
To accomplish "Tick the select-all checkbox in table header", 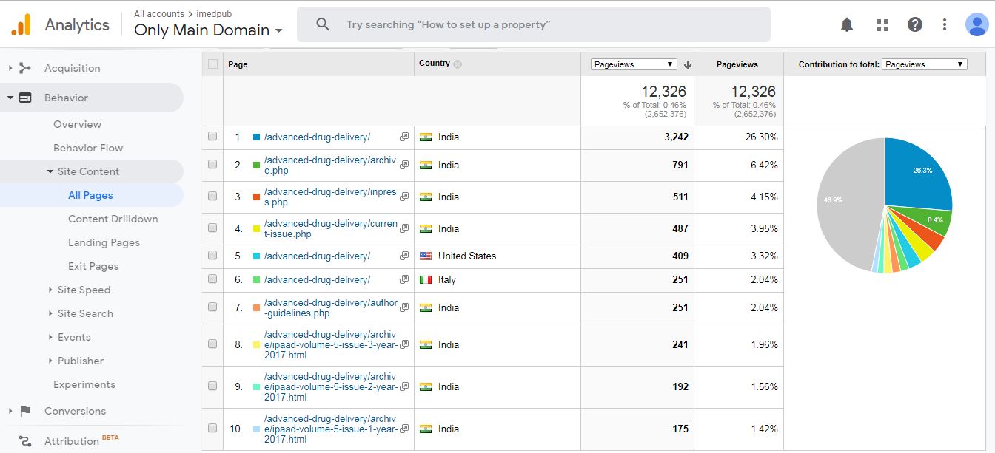I will (x=213, y=64).
